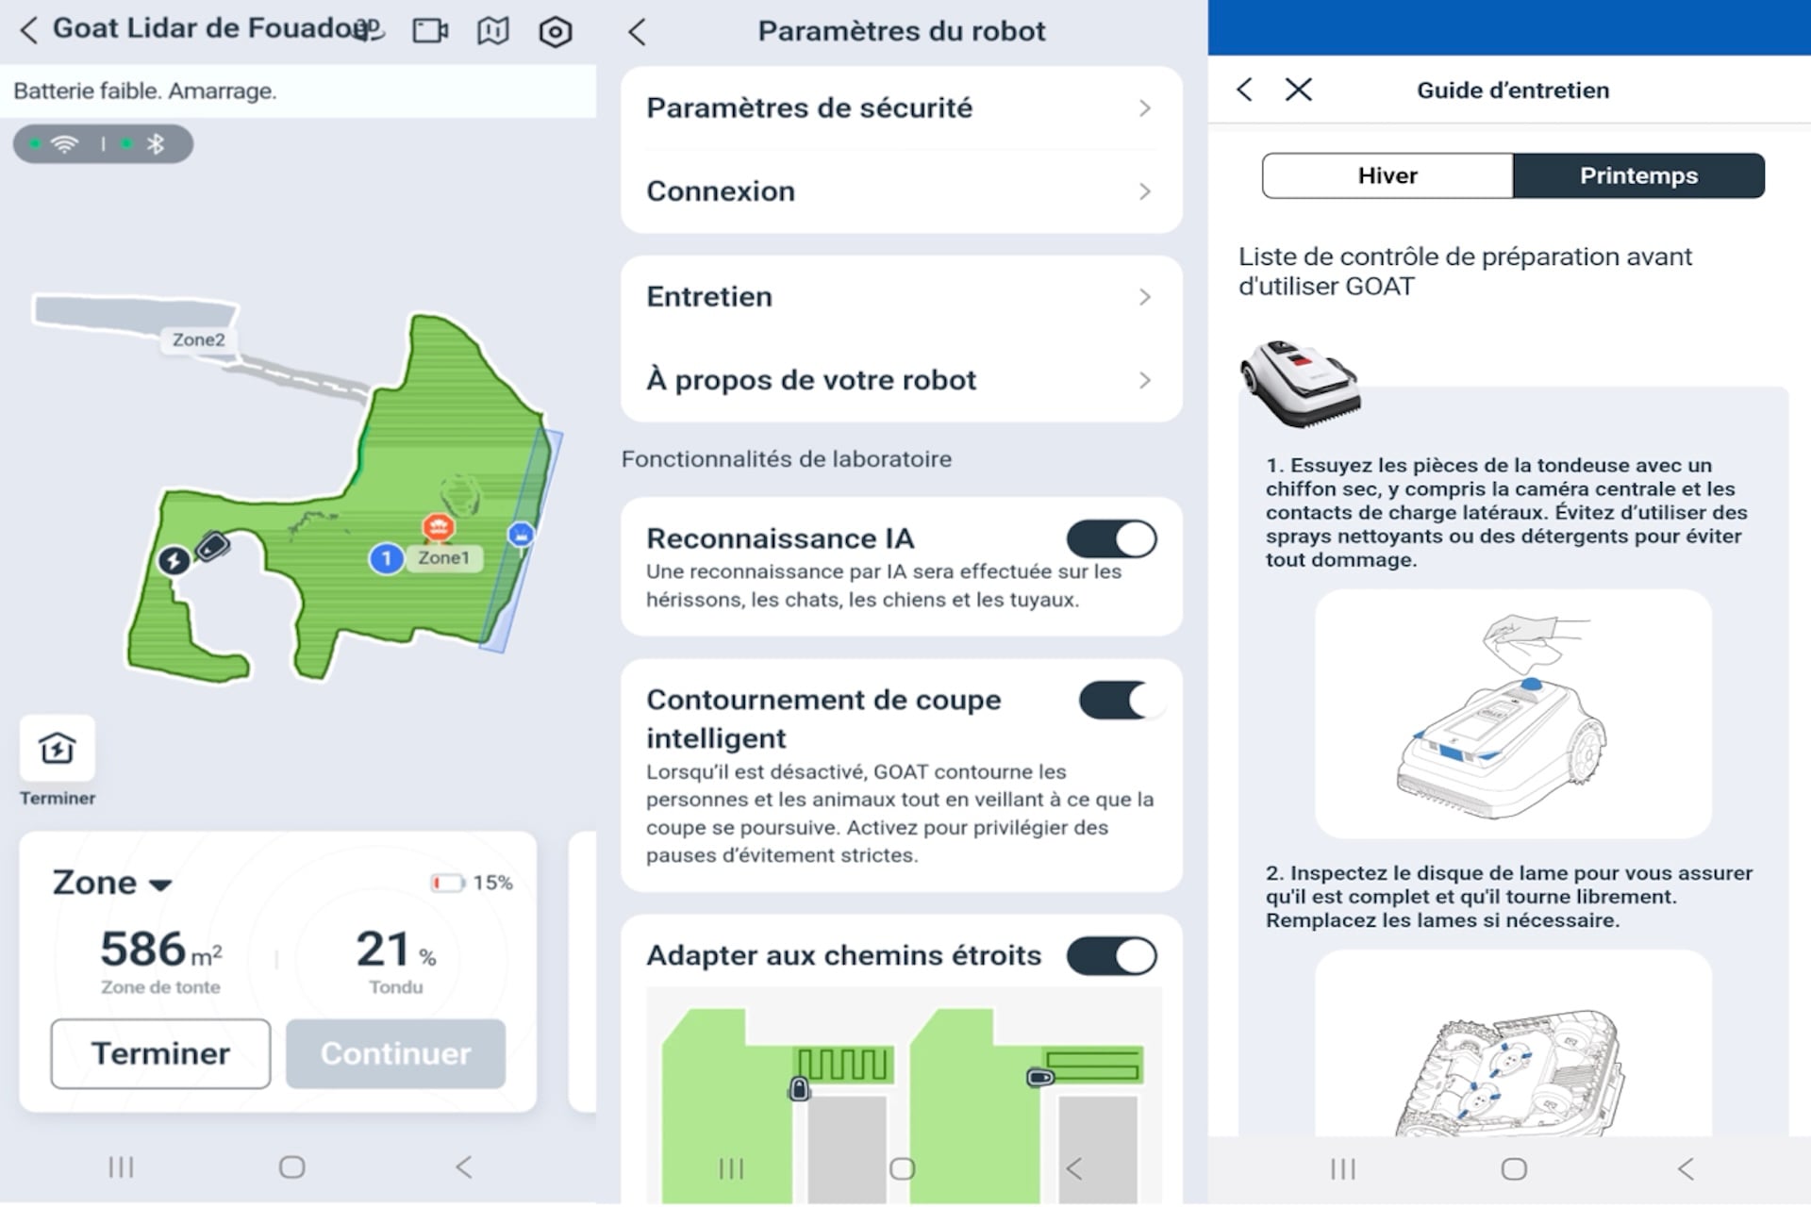Go back in Guide d'entretien
The image size is (1811, 1207).
(1245, 90)
